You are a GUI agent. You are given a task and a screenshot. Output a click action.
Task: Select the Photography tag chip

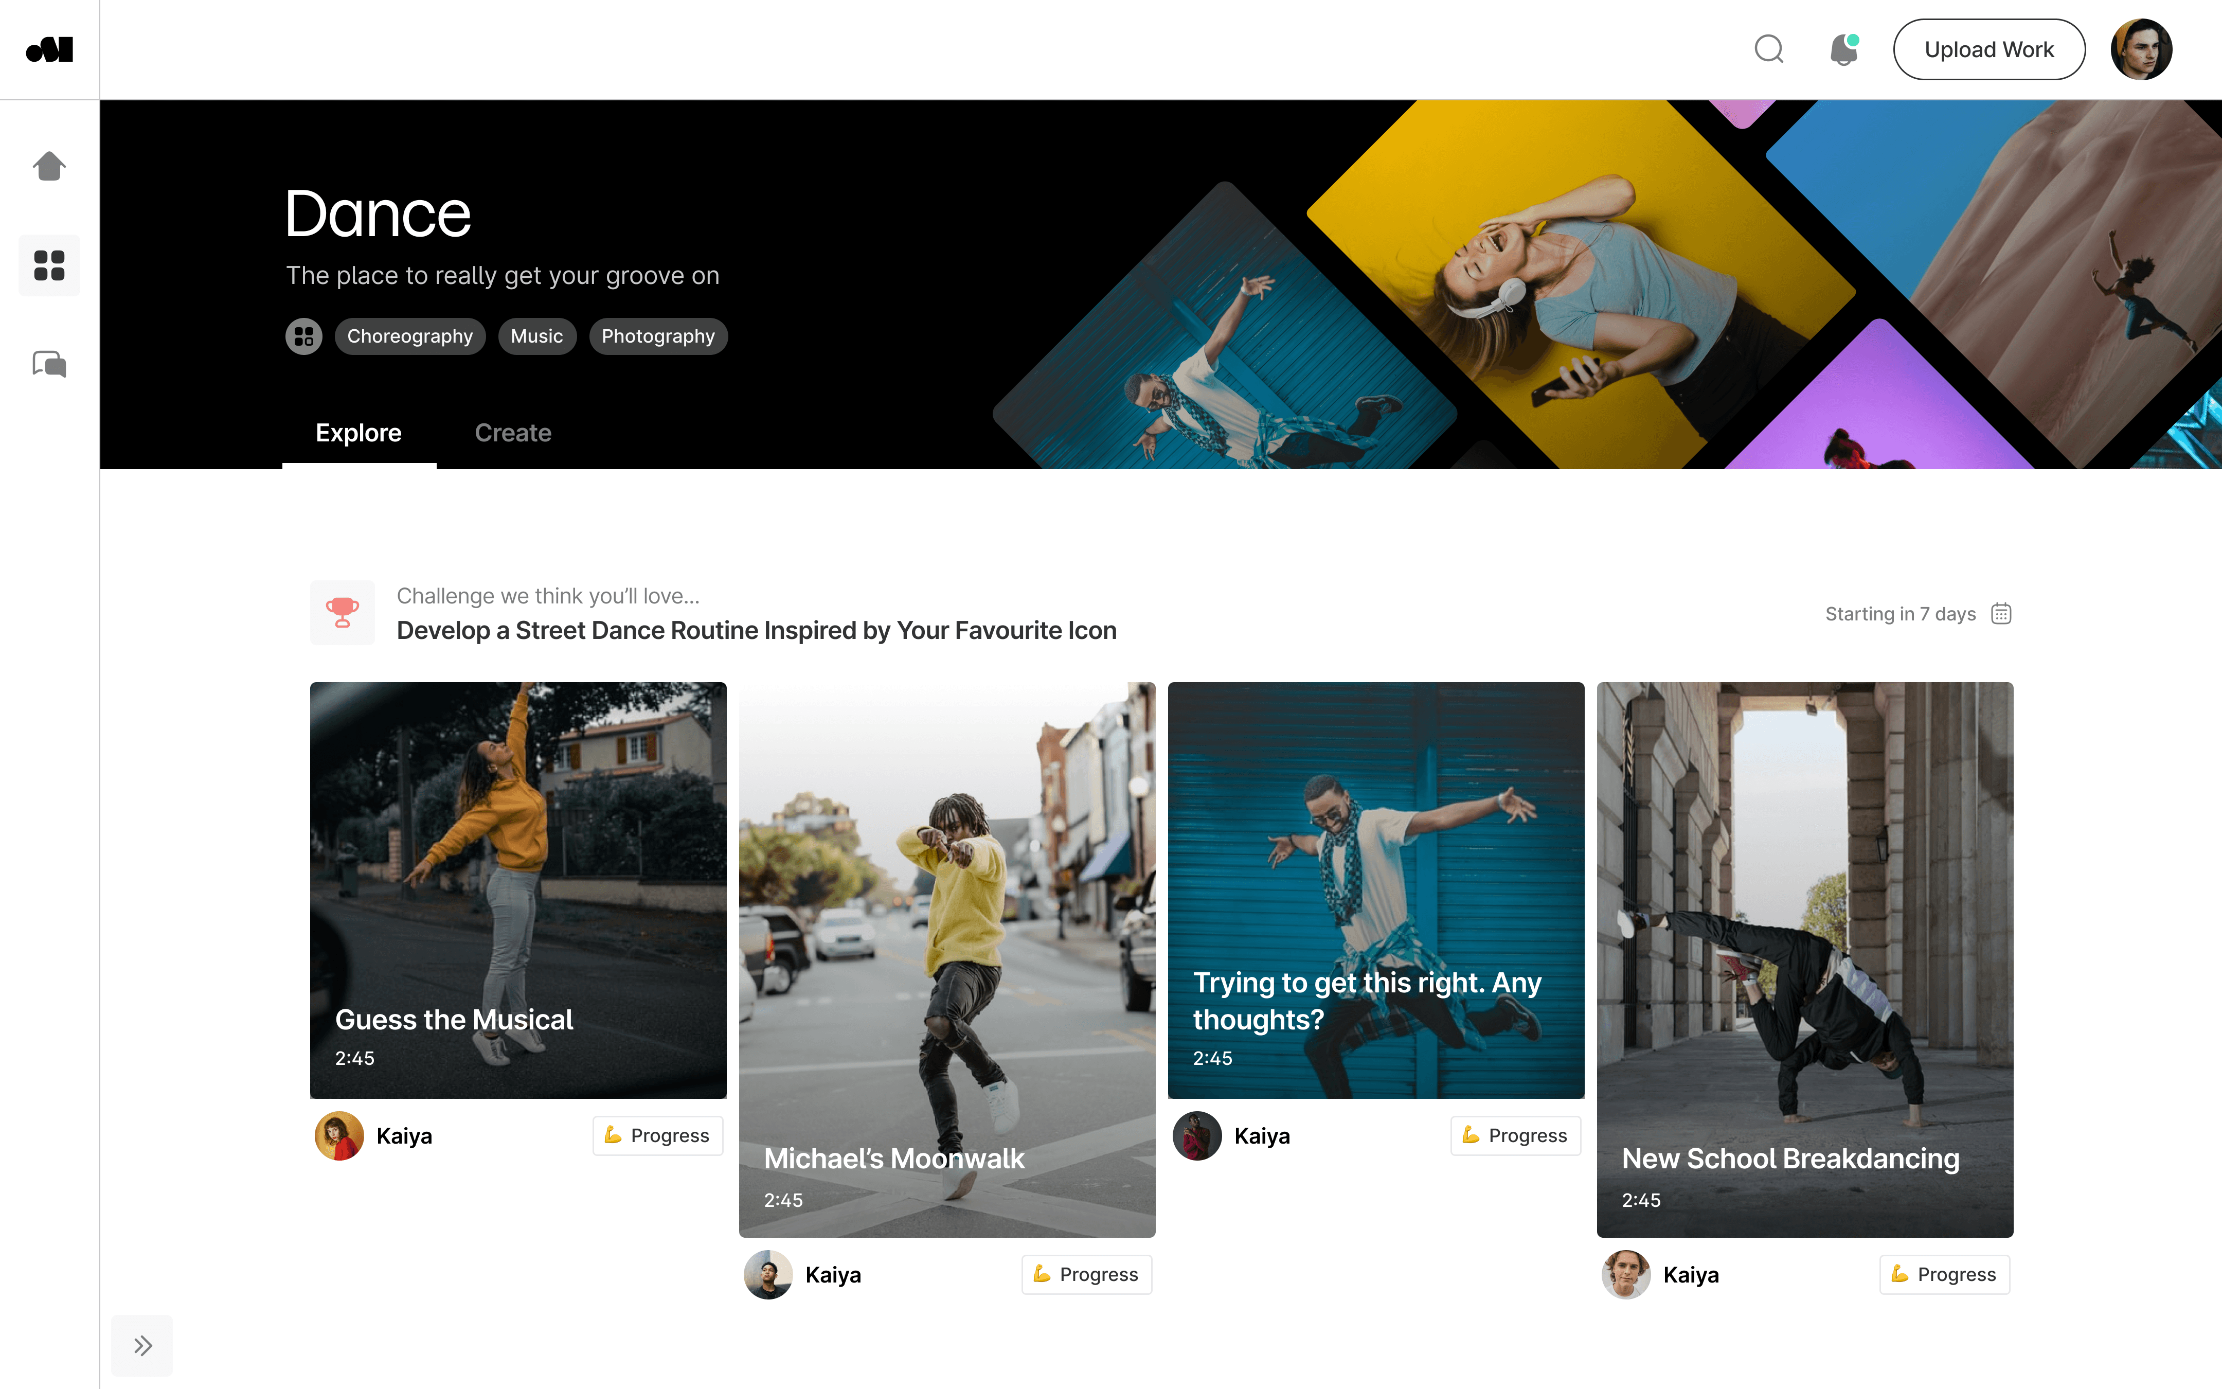click(x=657, y=336)
